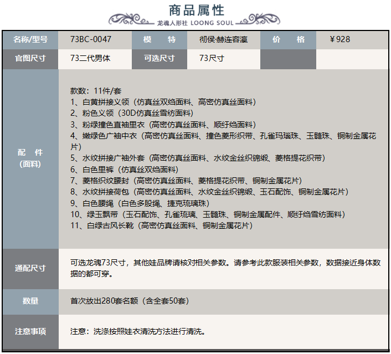Select the 配件(面料) header cell
This screenshot has width=391, height=354.
pyautogui.click(x=30, y=158)
